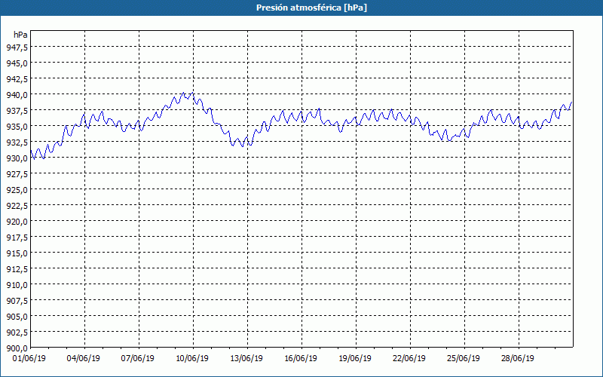Click the 07/06/19 date label
The height and width of the screenshot is (377, 603).
click(x=138, y=358)
